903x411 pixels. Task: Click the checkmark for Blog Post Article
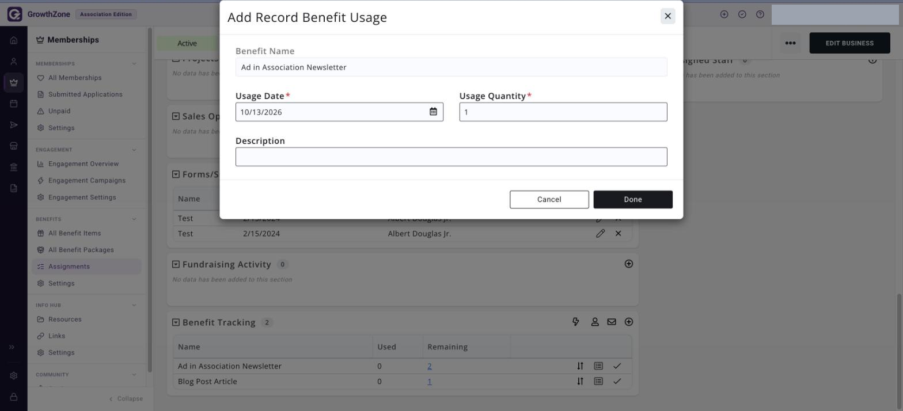[x=617, y=381]
